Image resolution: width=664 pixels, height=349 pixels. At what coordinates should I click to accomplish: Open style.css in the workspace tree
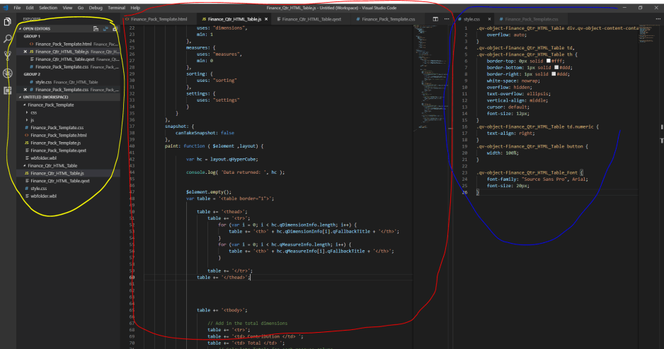tap(38, 189)
